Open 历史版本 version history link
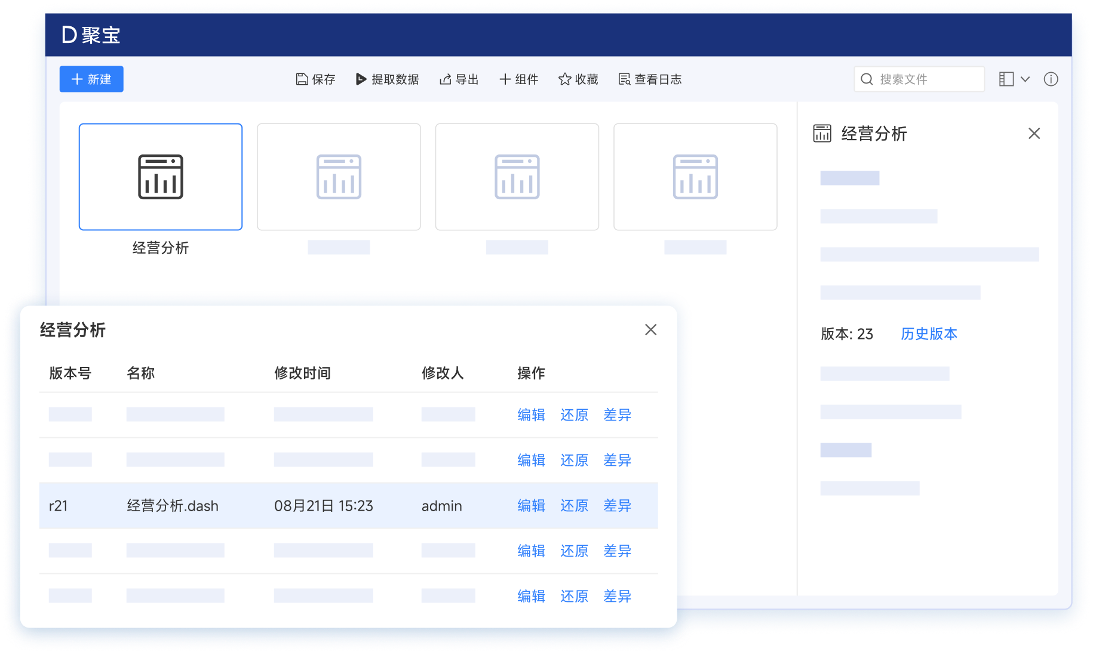The image size is (1093, 655). (929, 334)
